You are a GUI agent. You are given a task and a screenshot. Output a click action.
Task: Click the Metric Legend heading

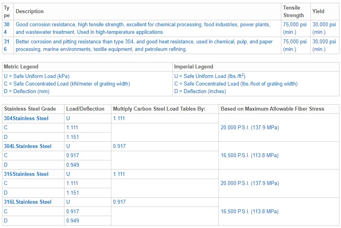(x=21, y=66)
